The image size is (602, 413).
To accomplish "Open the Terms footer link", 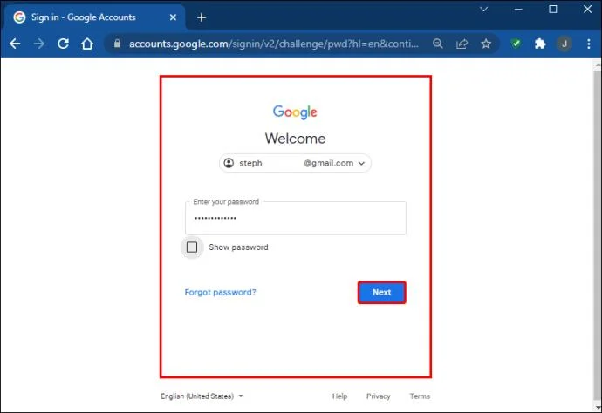I will 420,396.
